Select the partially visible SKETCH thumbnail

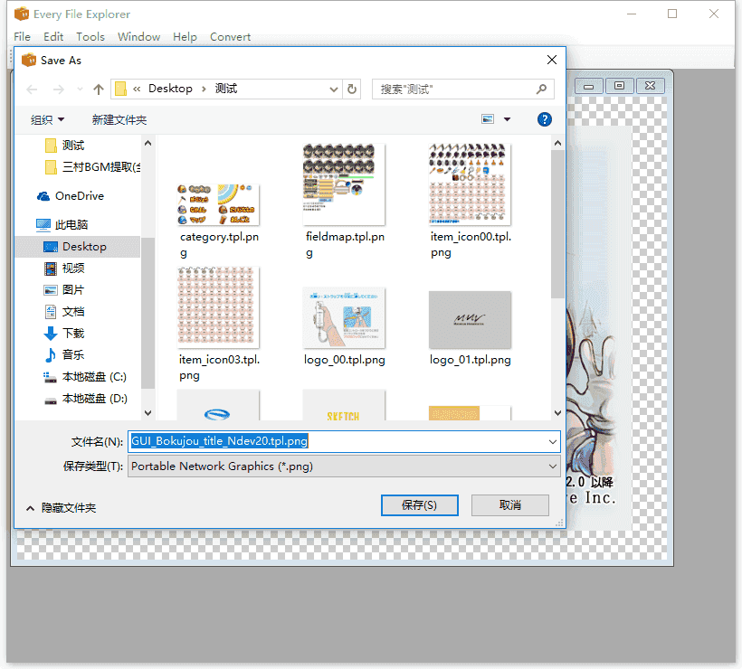344,406
